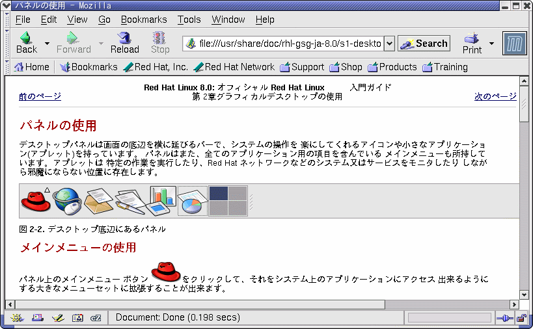The width and height of the screenshot is (533, 329).
Task: Click the security padlock status icon
Action: [521, 318]
